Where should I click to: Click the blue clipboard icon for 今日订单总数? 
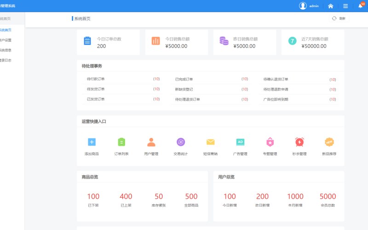pos(87,41)
